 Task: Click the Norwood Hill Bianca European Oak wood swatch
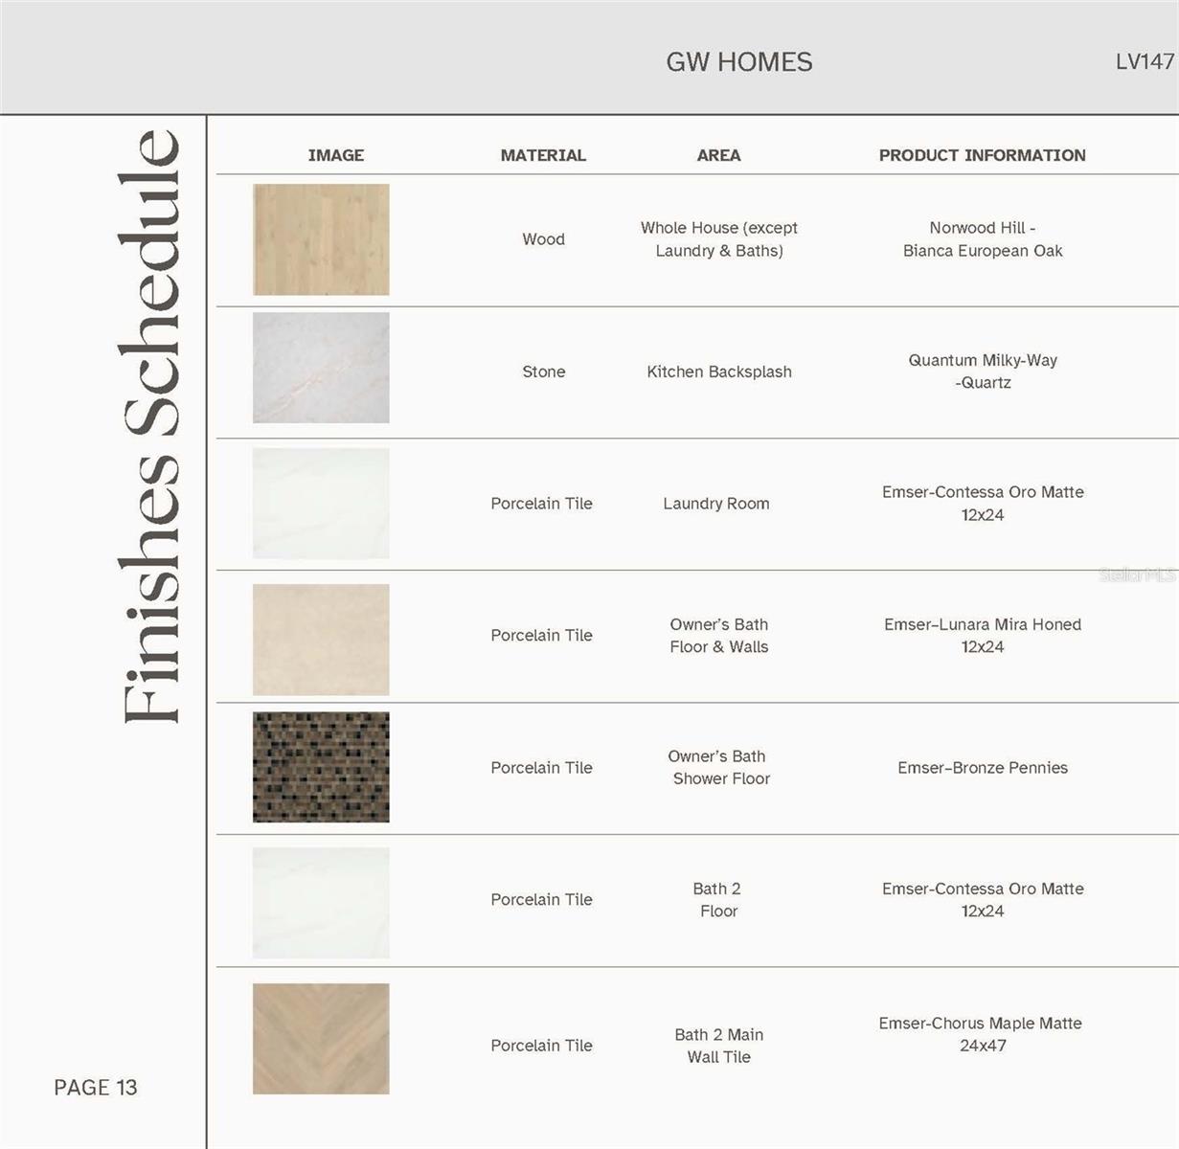point(321,239)
